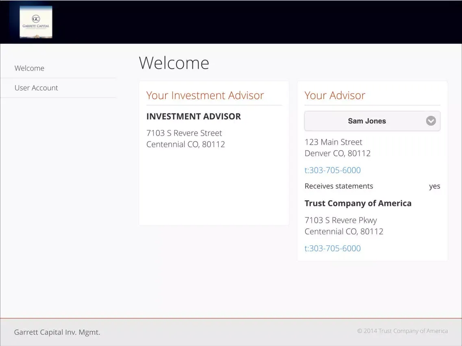
Task: Click Garrett Capital Inv. Mgmt. footer text
Action: point(57,332)
